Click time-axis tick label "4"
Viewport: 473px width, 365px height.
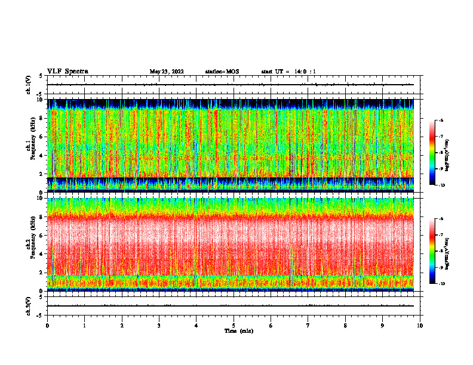point(196,326)
